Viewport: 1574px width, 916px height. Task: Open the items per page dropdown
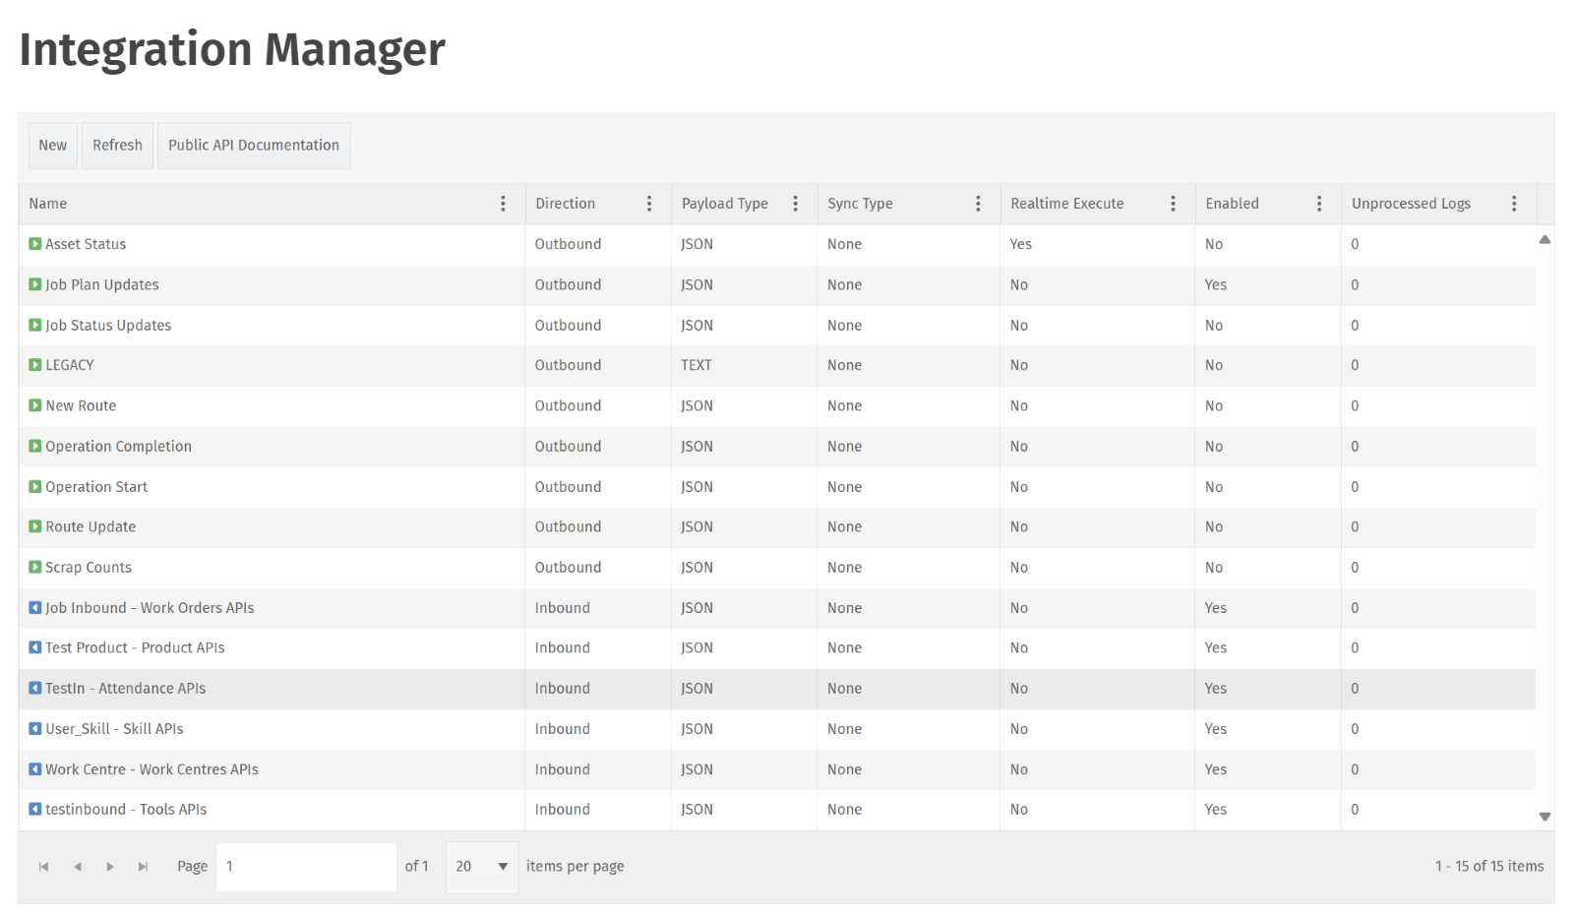tap(482, 867)
